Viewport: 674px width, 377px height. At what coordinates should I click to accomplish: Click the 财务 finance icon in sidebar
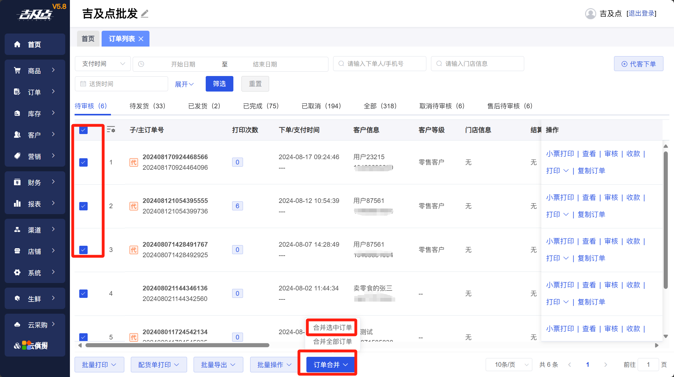(x=17, y=182)
